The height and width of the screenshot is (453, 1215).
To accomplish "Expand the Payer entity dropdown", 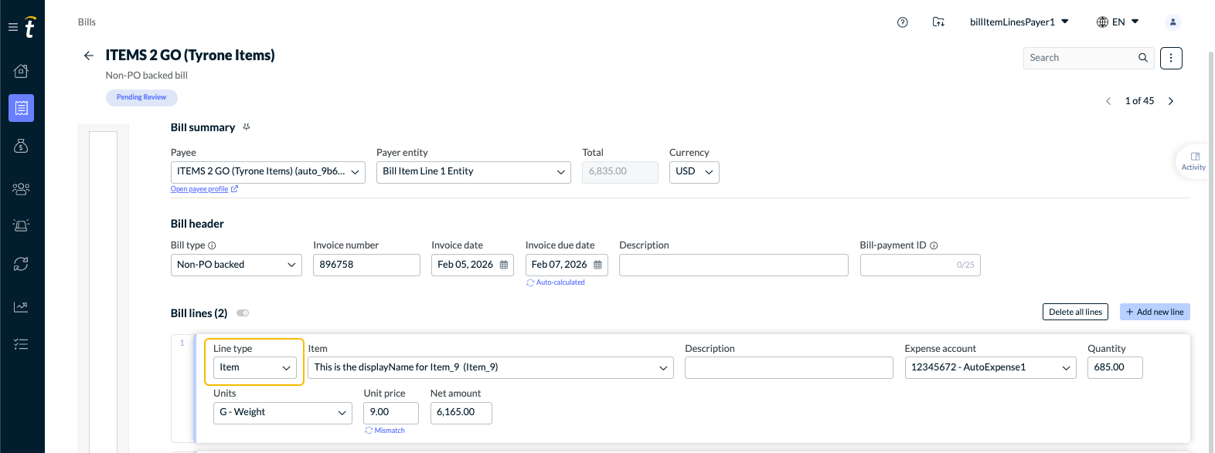I will (x=473, y=172).
